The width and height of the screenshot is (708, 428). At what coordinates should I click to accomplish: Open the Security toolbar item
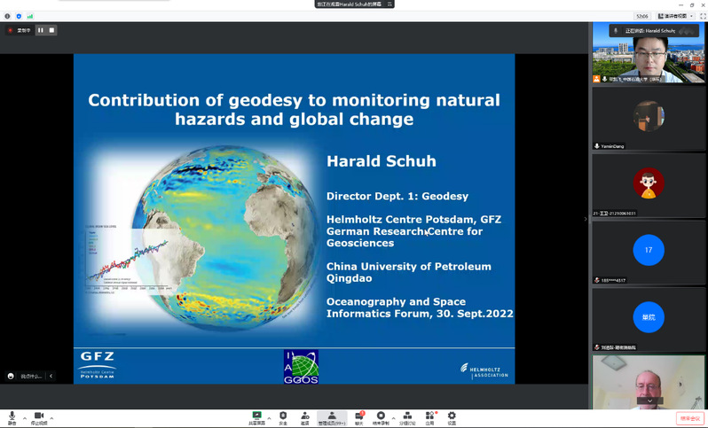click(x=283, y=416)
